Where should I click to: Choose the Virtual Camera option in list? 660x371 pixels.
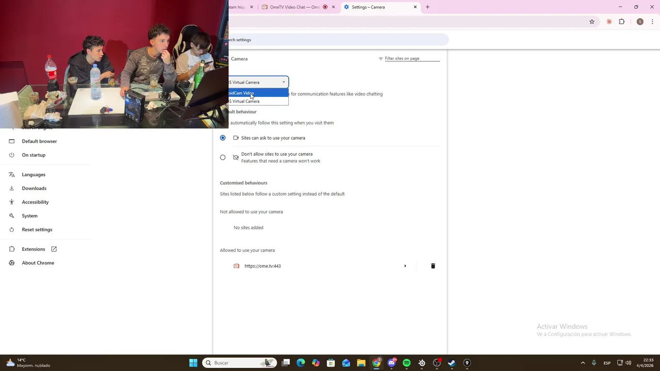click(258, 101)
